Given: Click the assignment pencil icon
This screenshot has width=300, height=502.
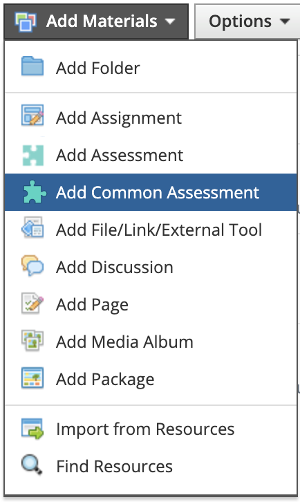Looking at the screenshot, I should (32, 115).
